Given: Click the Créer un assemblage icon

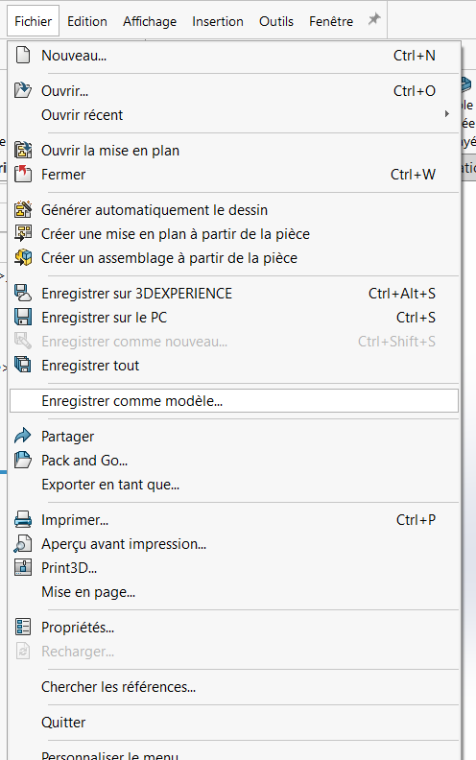Looking at the screenshot, I should point(23,257).
